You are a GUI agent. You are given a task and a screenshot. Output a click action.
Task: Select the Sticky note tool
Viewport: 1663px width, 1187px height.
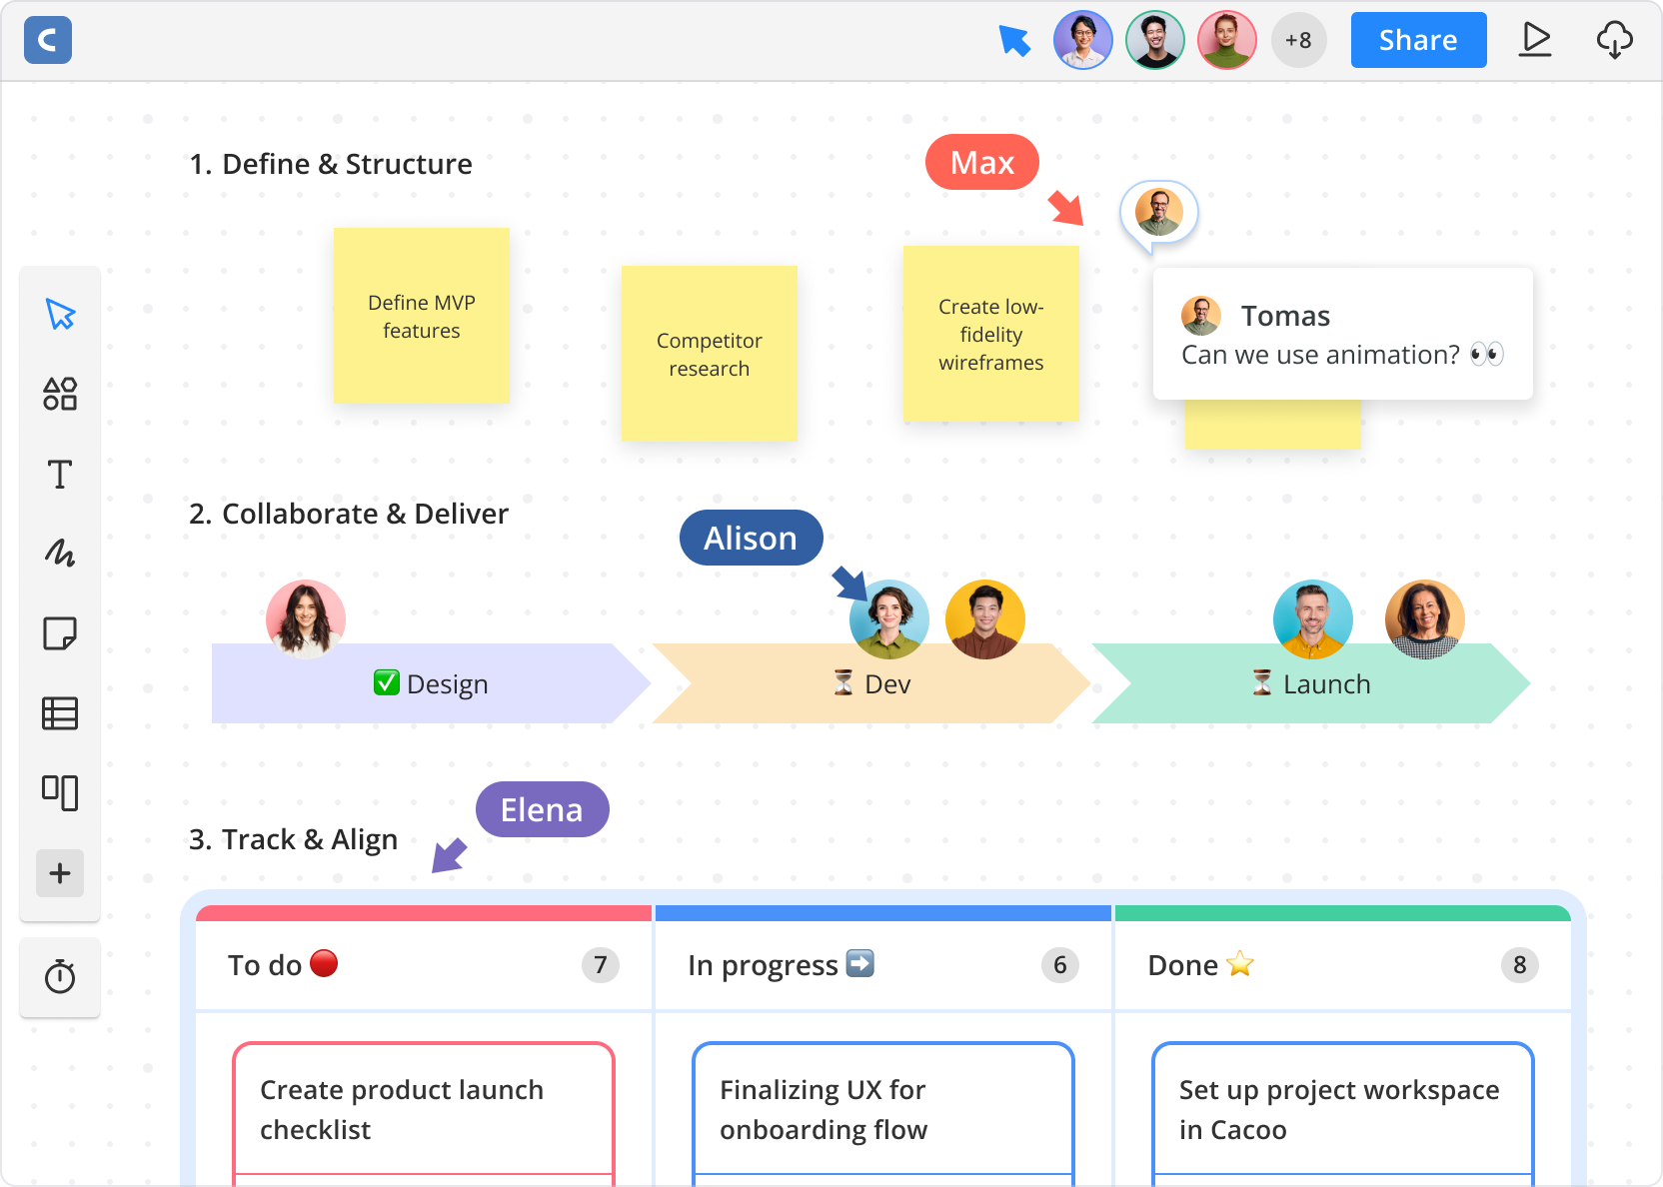coord(60,633)
